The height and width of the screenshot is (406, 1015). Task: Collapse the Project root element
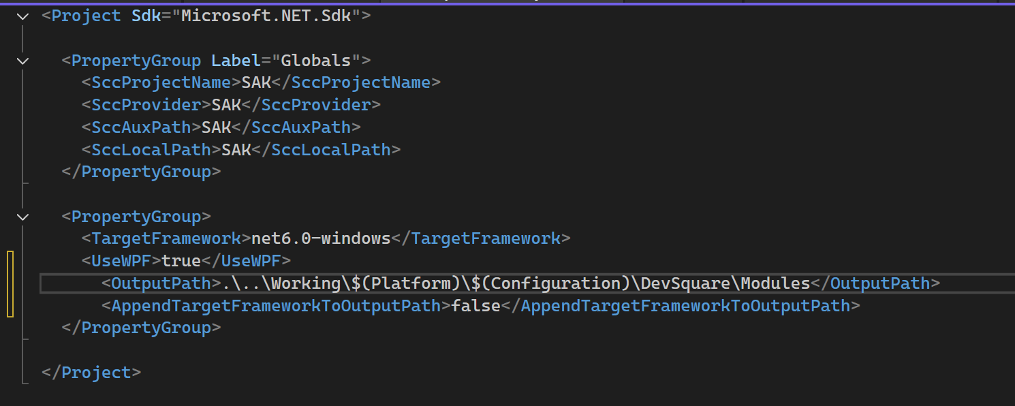point(23,16)
